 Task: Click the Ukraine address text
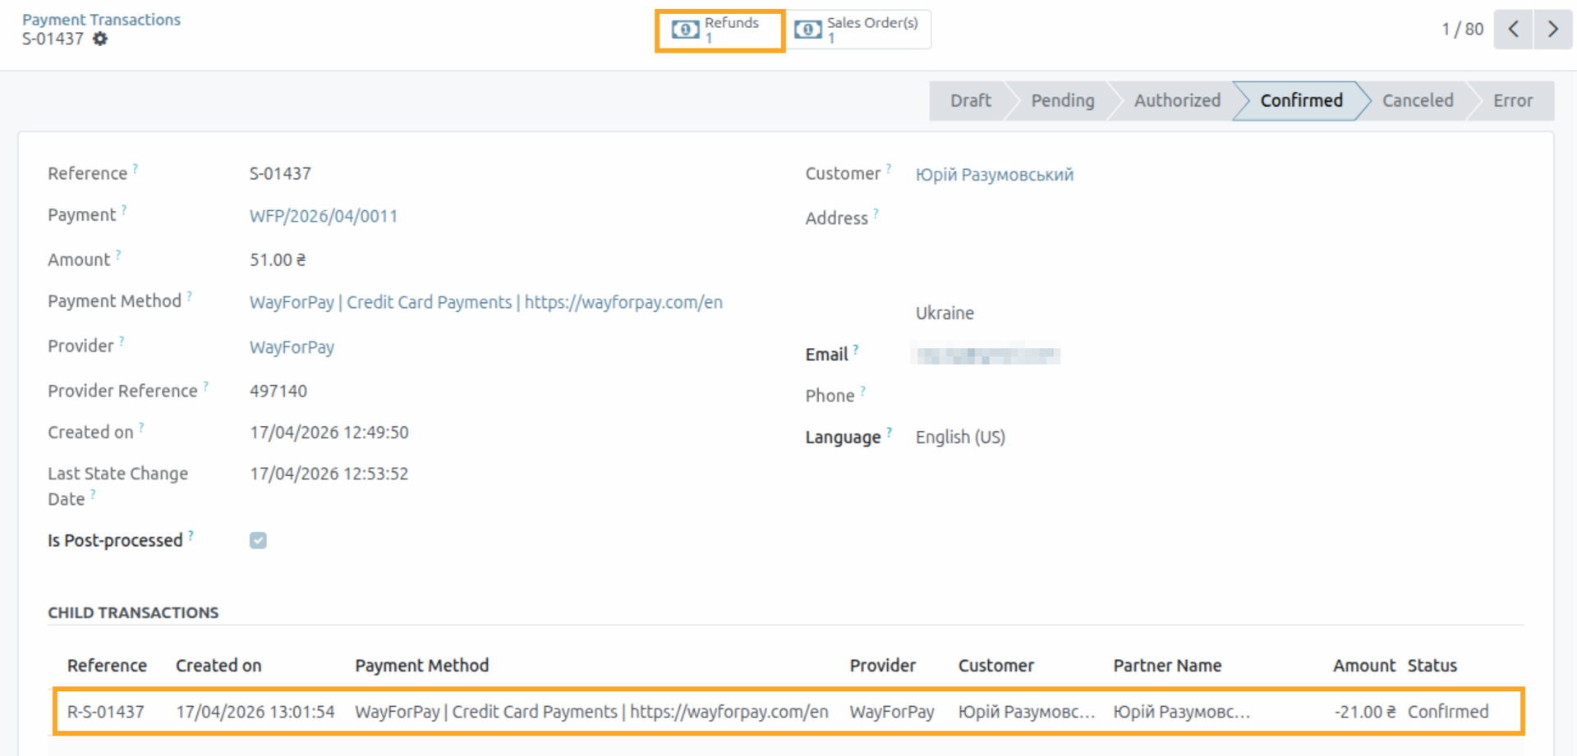point(945,313)
